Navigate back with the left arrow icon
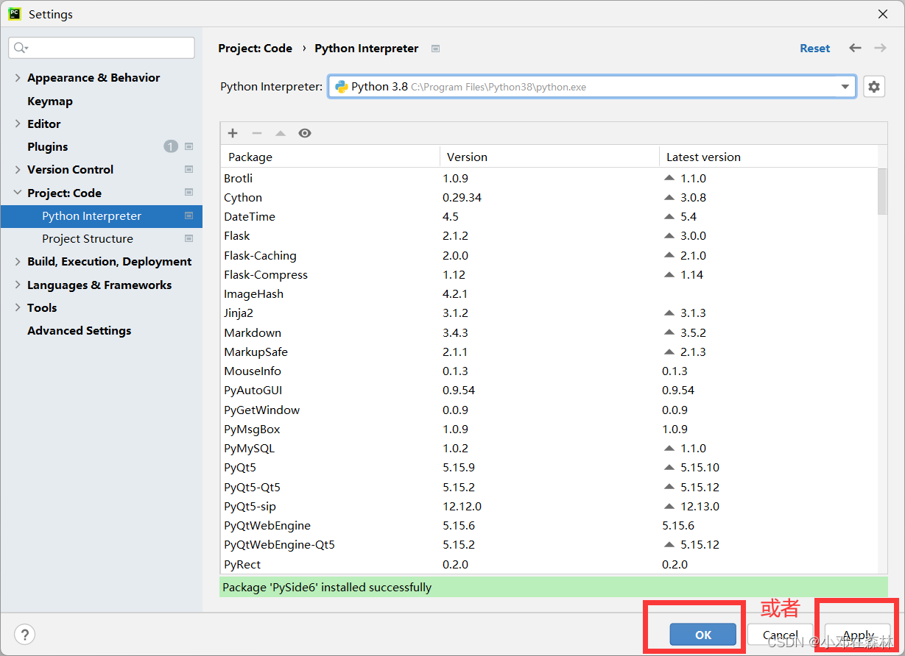Image resolution: width=905 pixels, height=656 pixels. (855, 48)
